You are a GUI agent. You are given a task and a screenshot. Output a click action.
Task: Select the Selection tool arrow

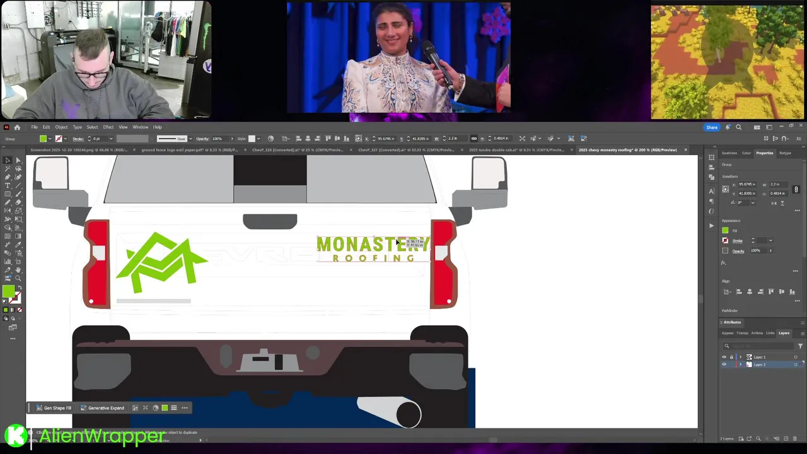click(8, 161)
